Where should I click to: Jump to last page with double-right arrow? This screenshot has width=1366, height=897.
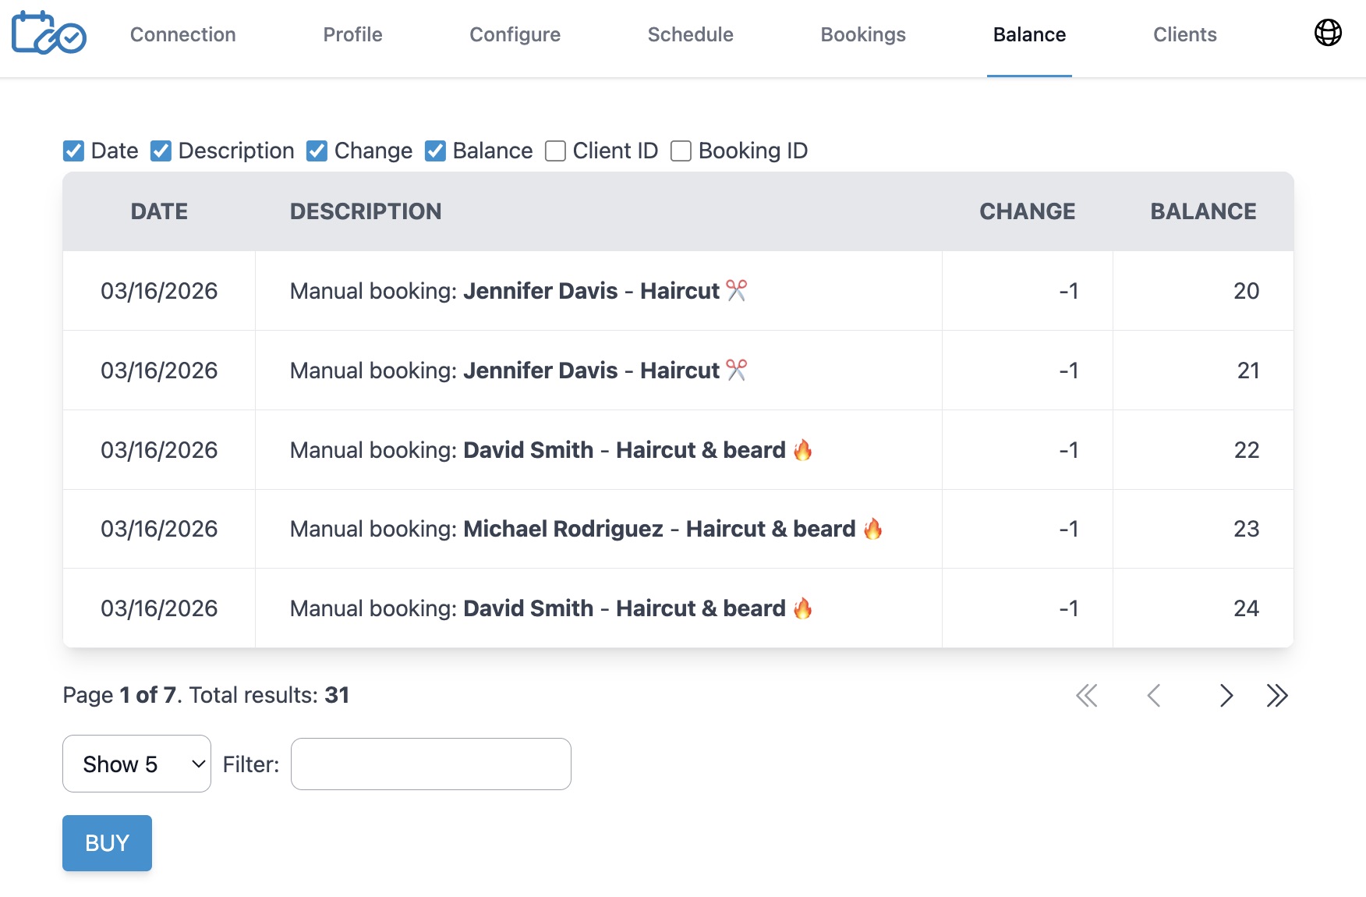pyautogui.click(x=1277, y=695)
